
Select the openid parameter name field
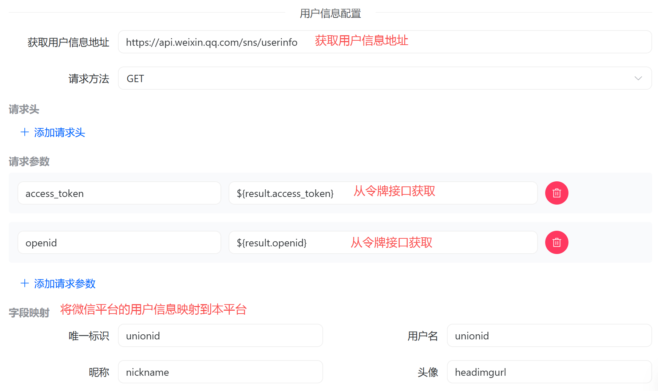(x=119, y=243)
